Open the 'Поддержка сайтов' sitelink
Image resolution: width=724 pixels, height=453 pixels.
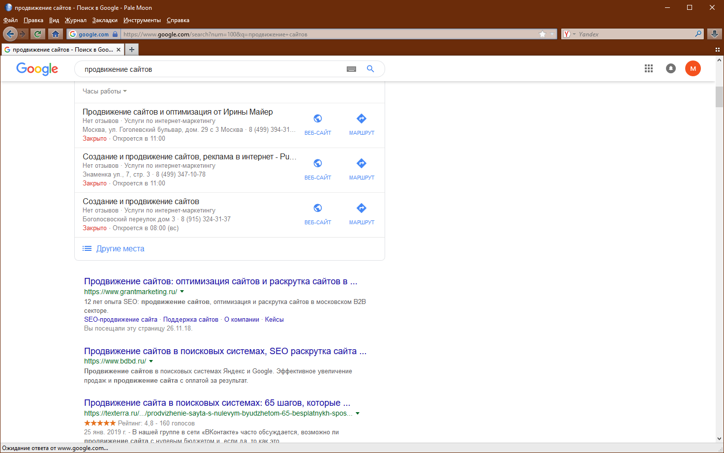(191, 320)
